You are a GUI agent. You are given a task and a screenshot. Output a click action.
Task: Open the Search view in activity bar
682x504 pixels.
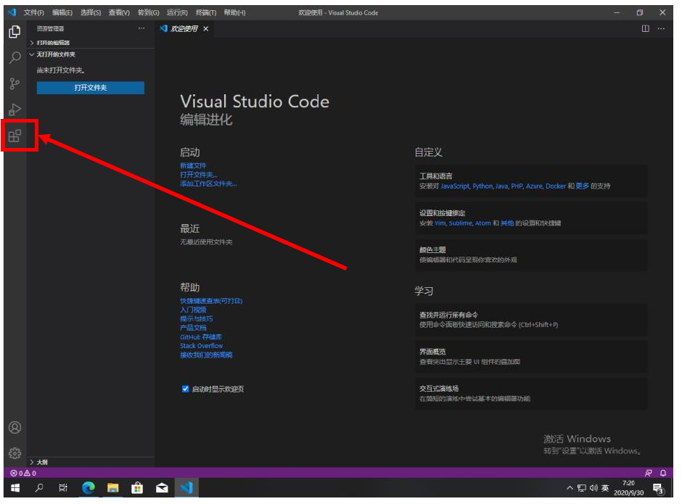pos(15,58)
